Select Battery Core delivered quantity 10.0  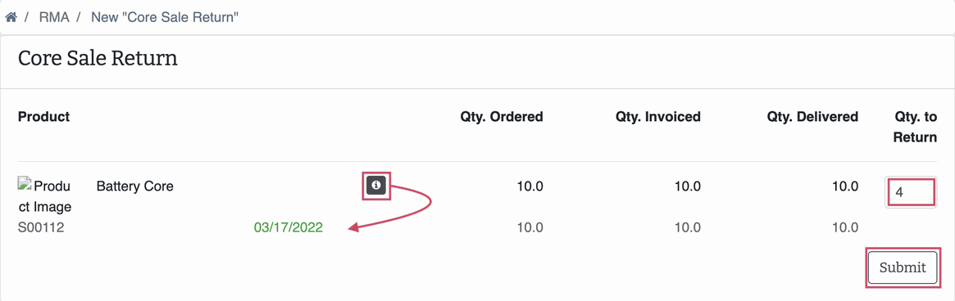(845, 186)
